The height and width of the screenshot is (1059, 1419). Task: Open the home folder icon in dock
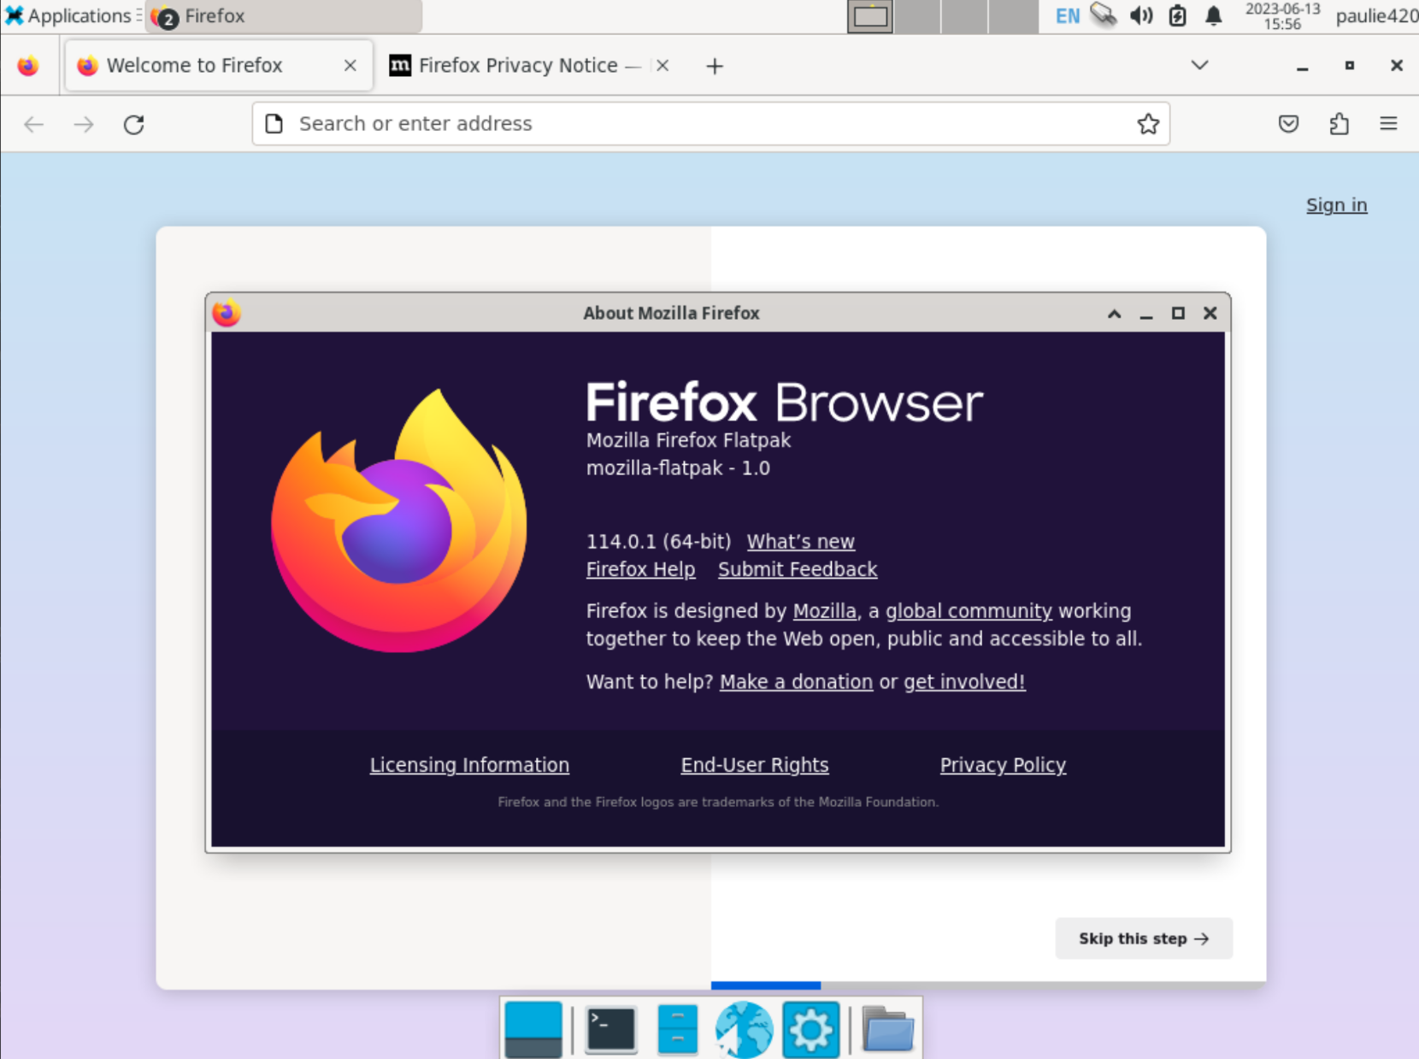[888, 1029]
